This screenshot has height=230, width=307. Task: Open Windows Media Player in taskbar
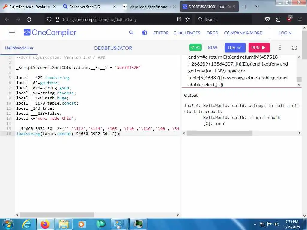(x=82, y=224)
